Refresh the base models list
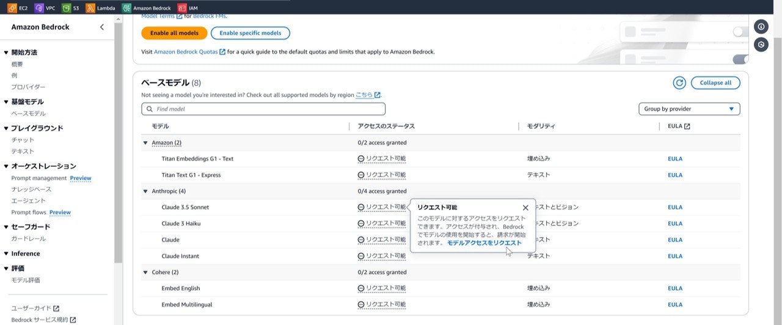The width and height of the screenshot is (782, 325). [679, 82]
